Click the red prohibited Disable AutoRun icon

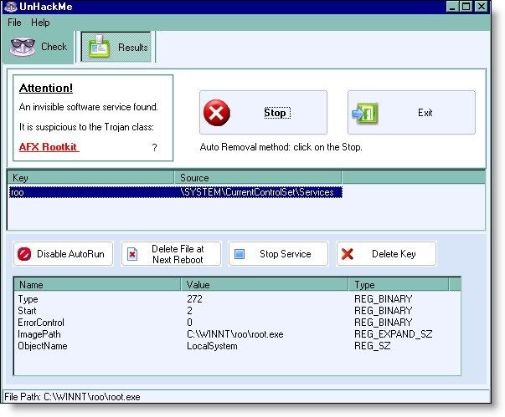(24, 254)
